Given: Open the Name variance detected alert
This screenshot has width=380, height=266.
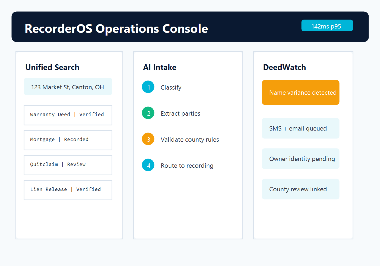Looking at the screenshot, I should point(300,92).
